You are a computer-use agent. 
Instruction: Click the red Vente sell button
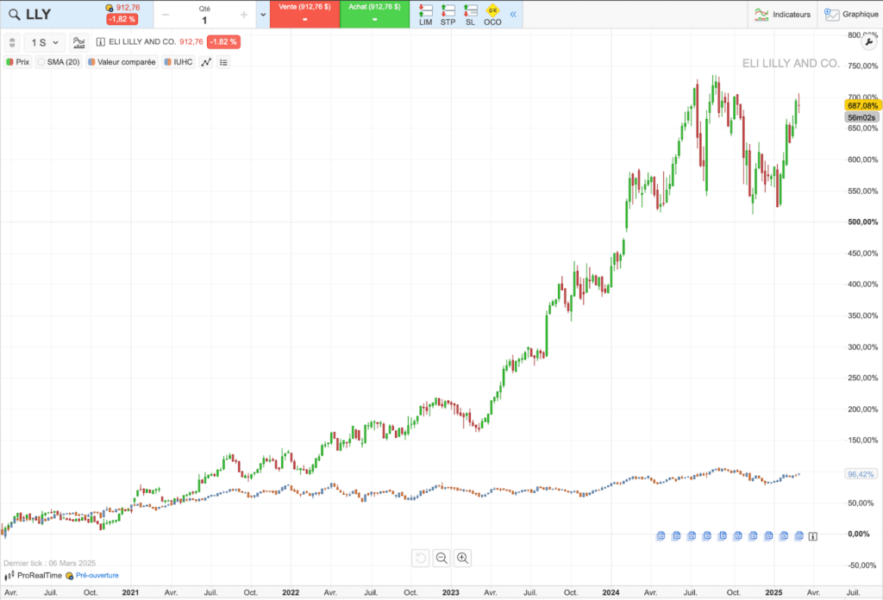(x=304, y=14)
